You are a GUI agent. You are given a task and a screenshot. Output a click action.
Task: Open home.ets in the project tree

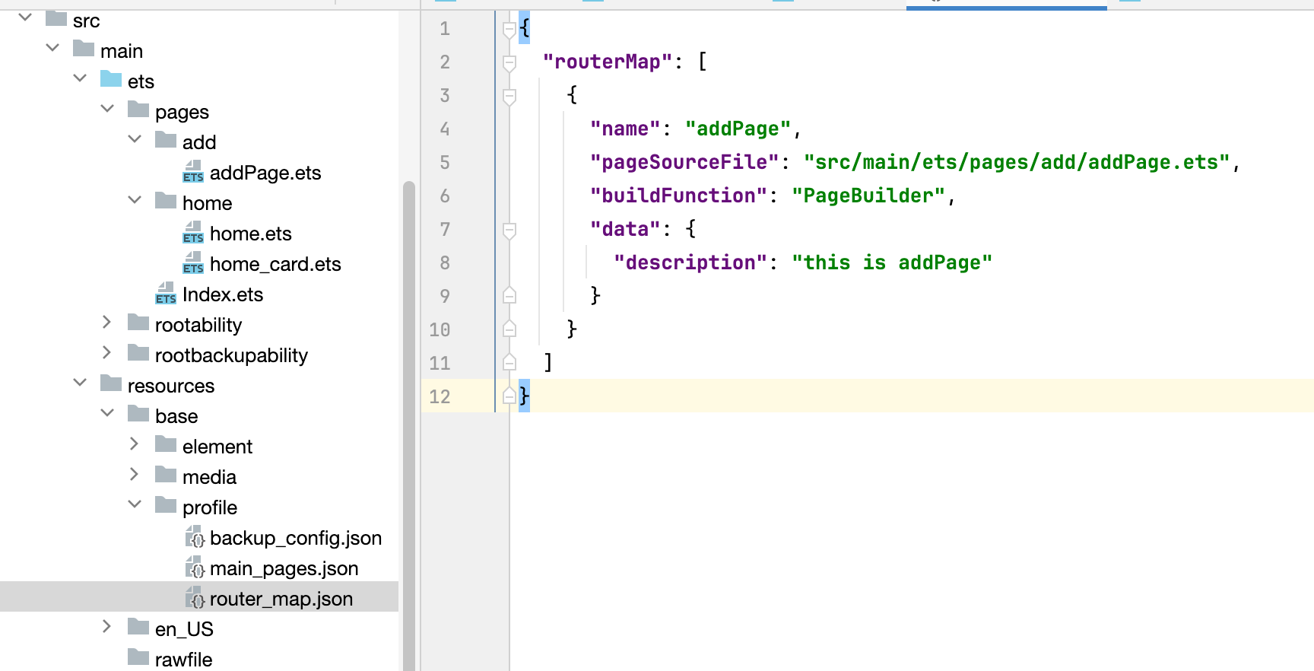[251, 234]
